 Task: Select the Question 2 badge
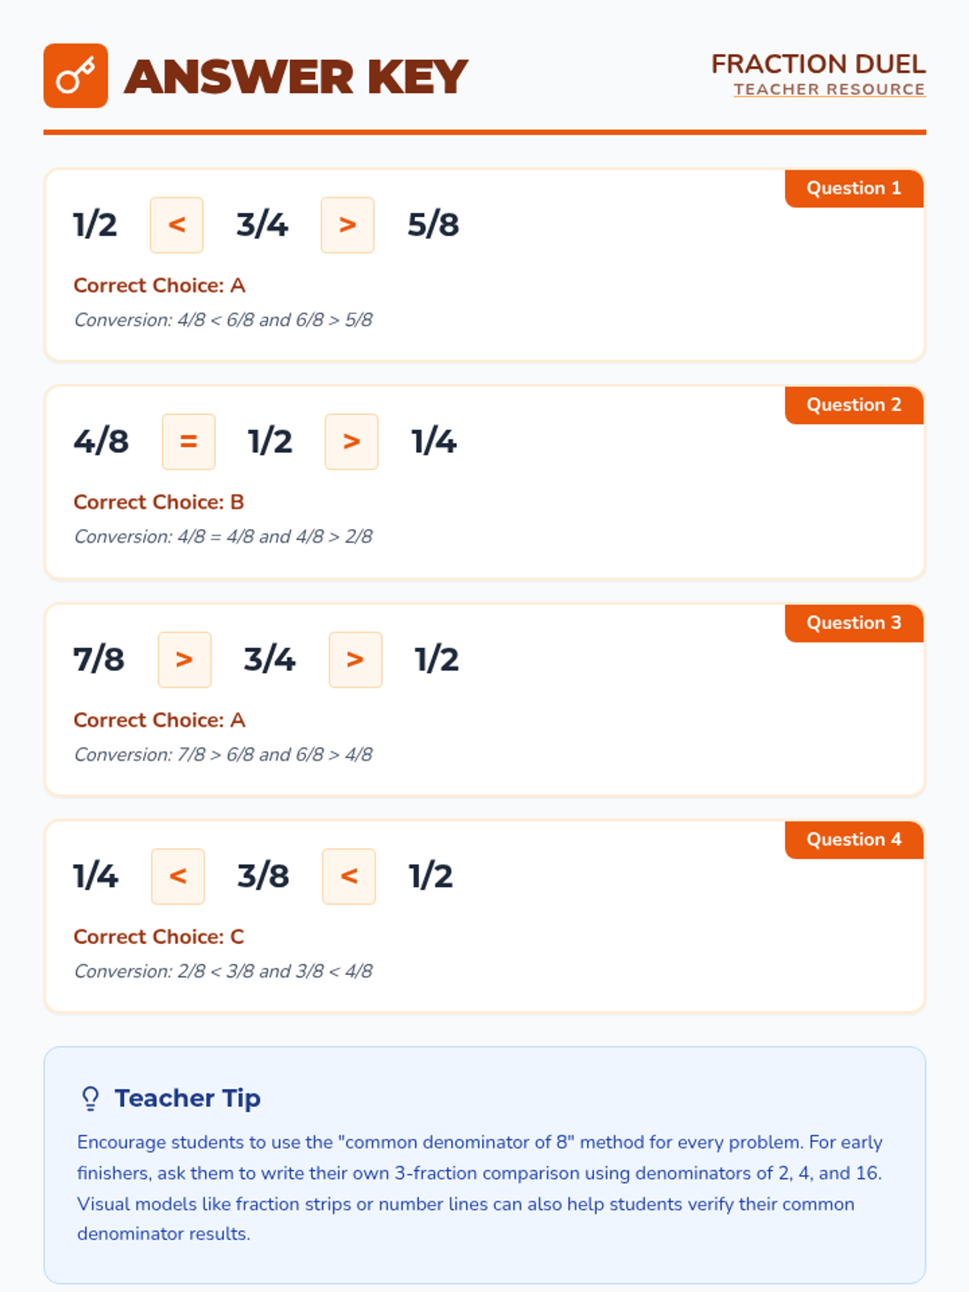854,405
